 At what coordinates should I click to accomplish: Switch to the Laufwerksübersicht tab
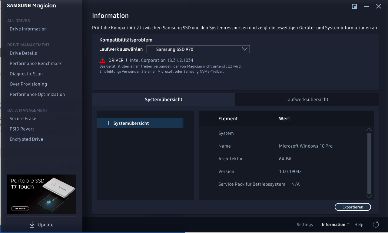307,99
